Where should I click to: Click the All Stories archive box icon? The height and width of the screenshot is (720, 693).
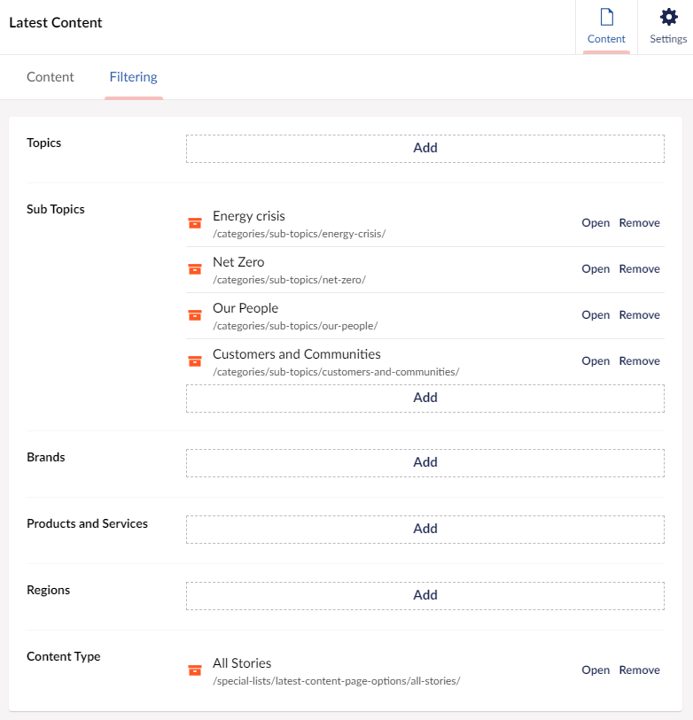[x=195, y=670]
